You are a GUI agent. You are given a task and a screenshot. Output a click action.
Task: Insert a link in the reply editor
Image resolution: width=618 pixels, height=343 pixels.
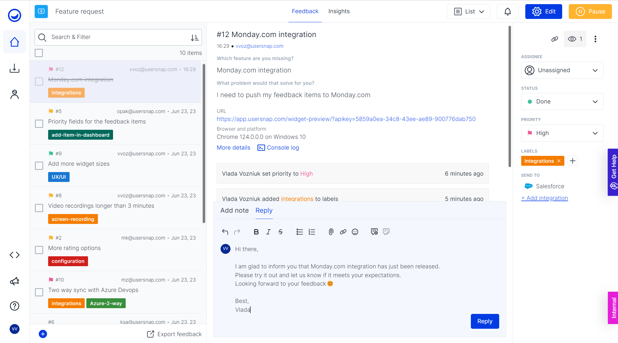point(343,232)
